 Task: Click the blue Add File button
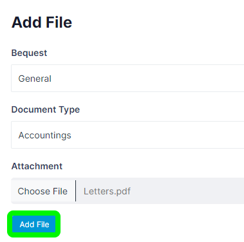34,224
